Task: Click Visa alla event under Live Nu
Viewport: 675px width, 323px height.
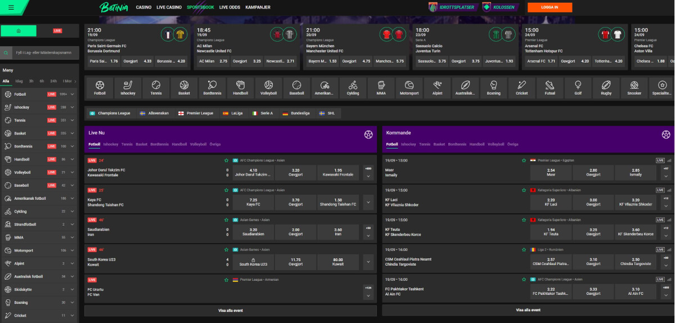Action: coord(231,310)
